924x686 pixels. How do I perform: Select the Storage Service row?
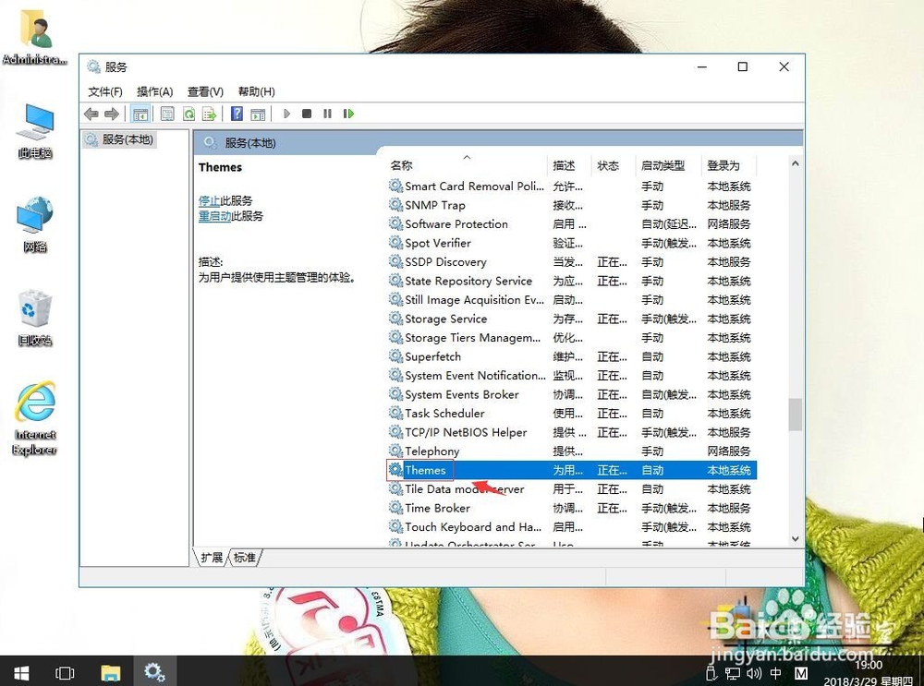click(572, 319)
